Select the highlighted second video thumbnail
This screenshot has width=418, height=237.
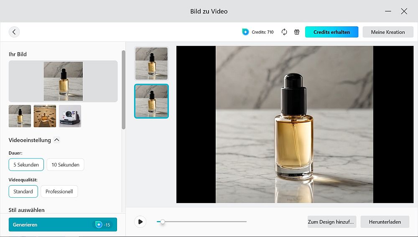click(151, 101)
